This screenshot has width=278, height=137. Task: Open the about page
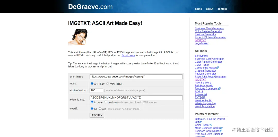tap(210, 9)
